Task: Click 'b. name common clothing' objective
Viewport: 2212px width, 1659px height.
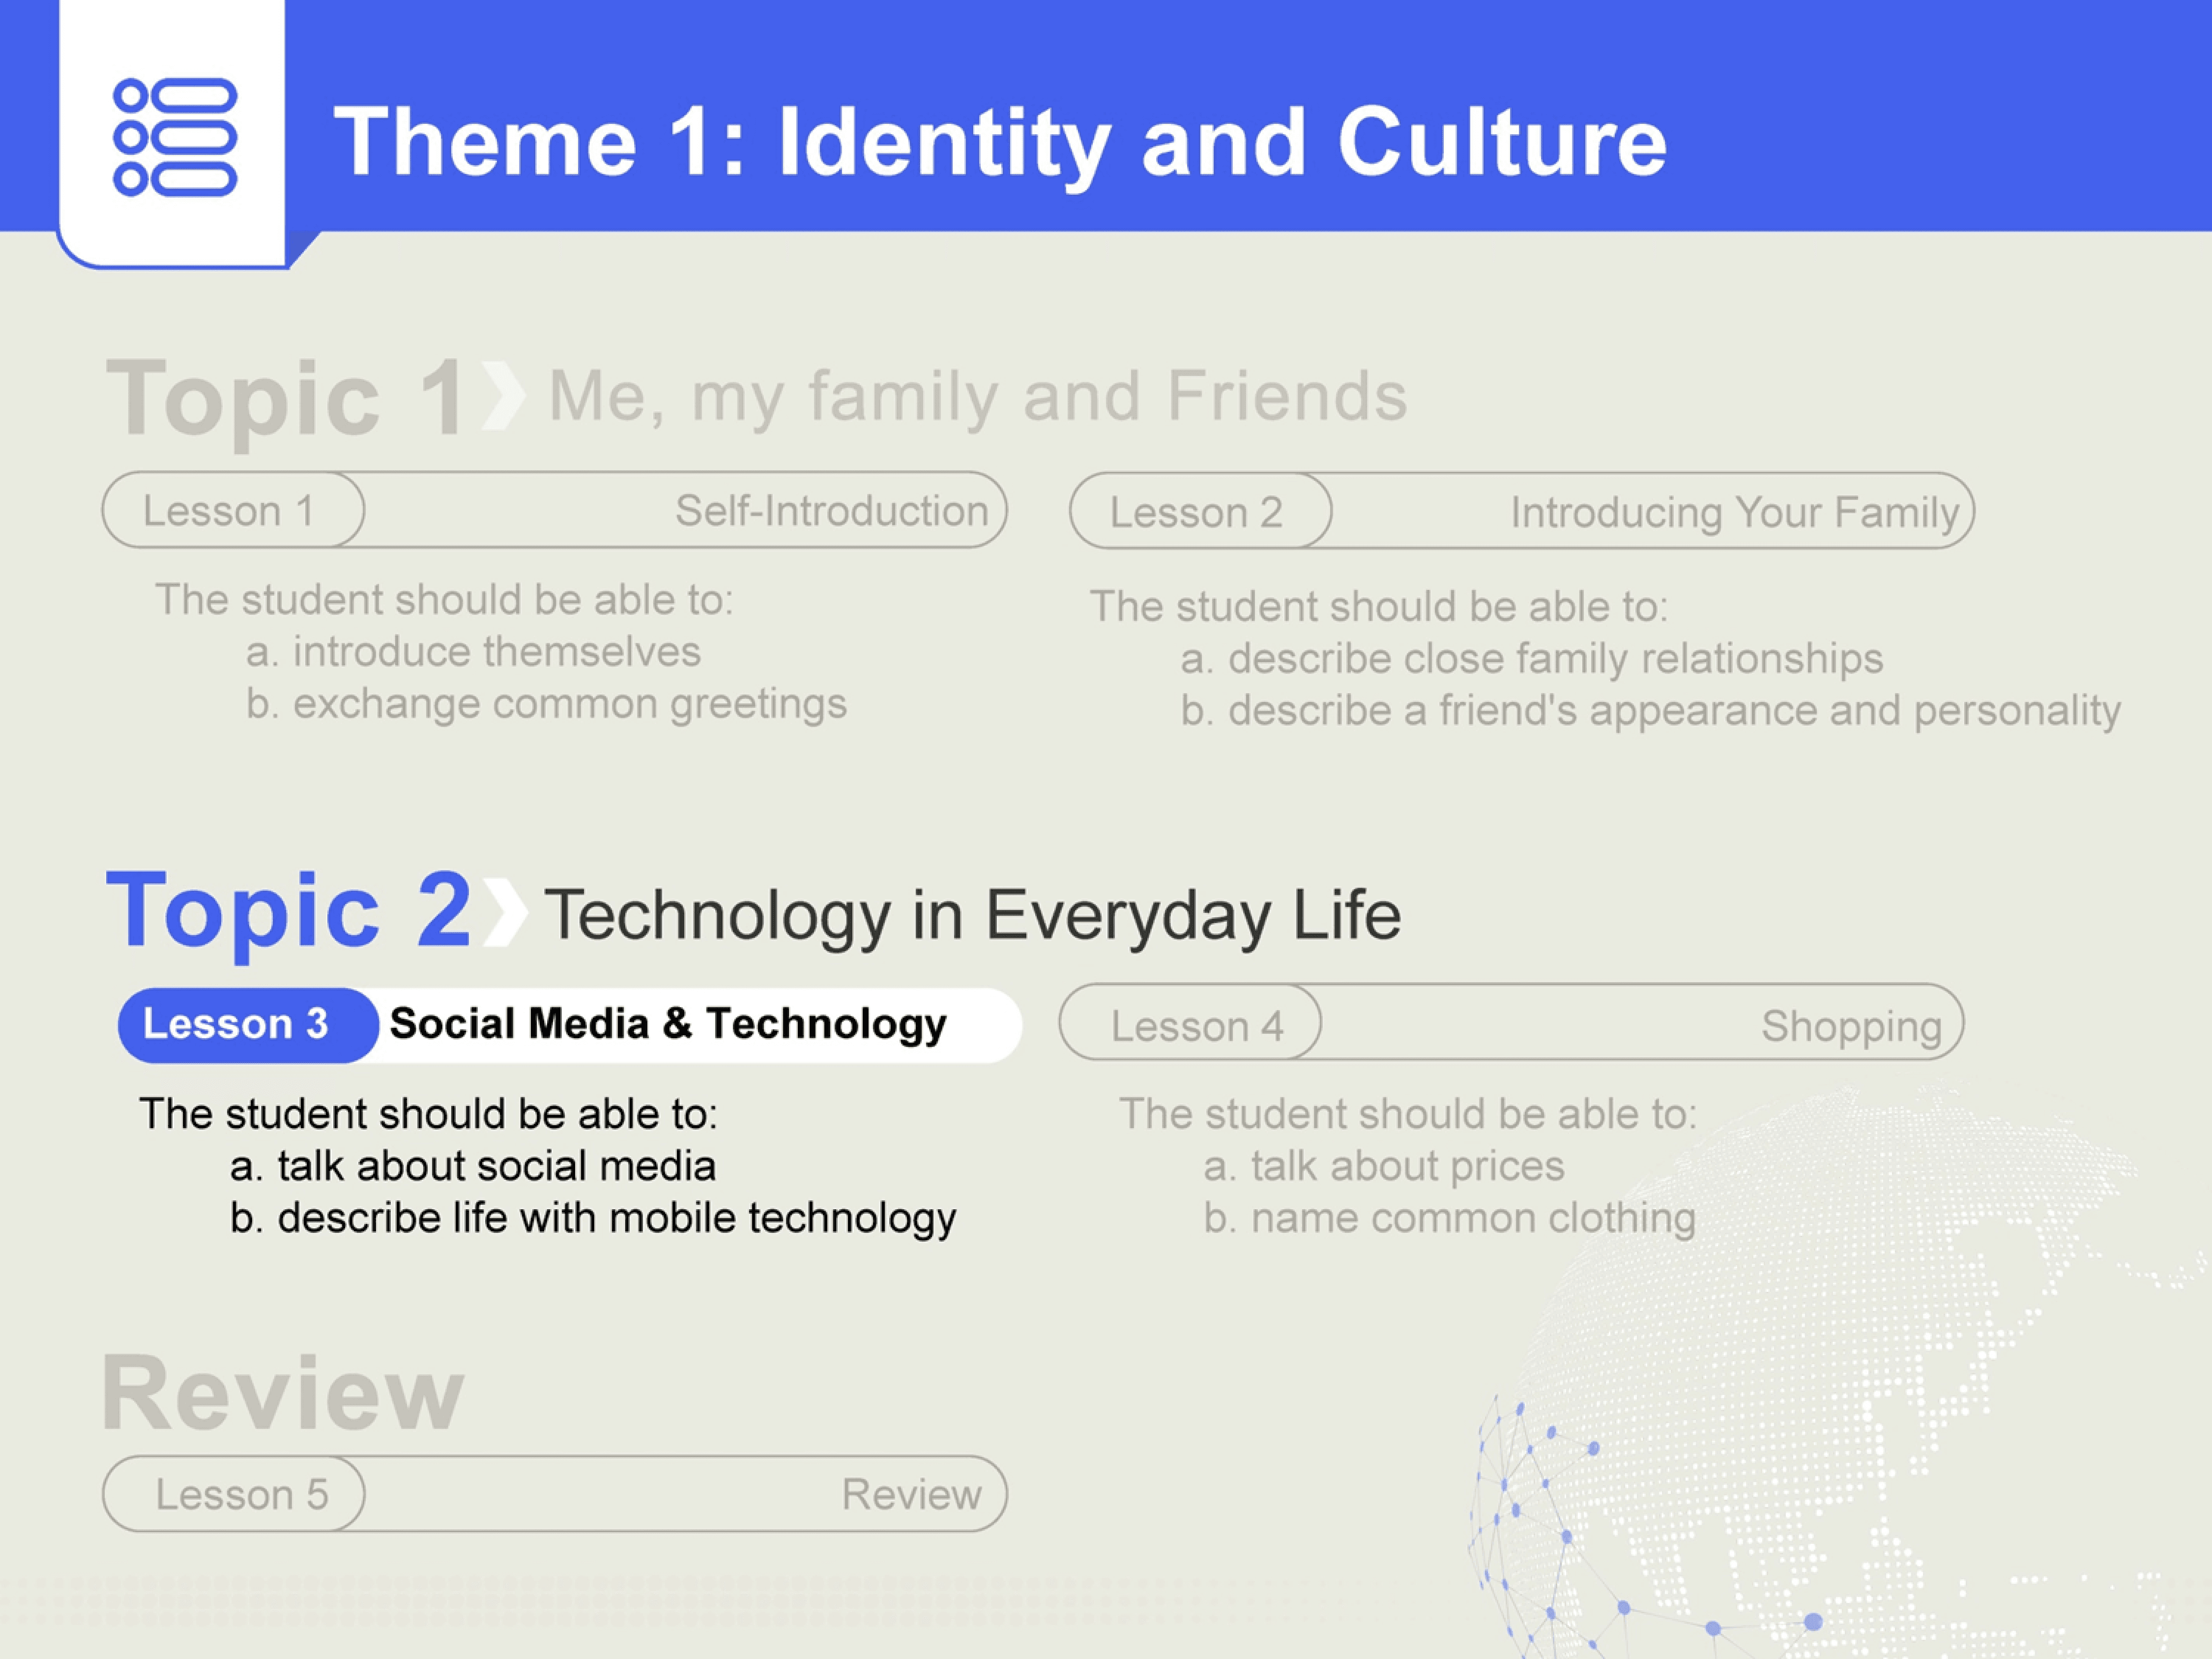Action: click(1450, 1219)
